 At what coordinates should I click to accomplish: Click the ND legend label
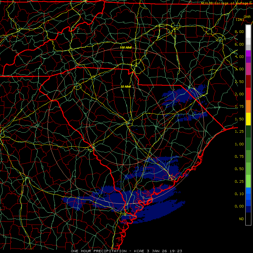click(x=241, y=219)
